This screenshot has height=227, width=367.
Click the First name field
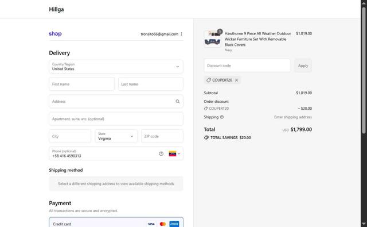point(81,84)
